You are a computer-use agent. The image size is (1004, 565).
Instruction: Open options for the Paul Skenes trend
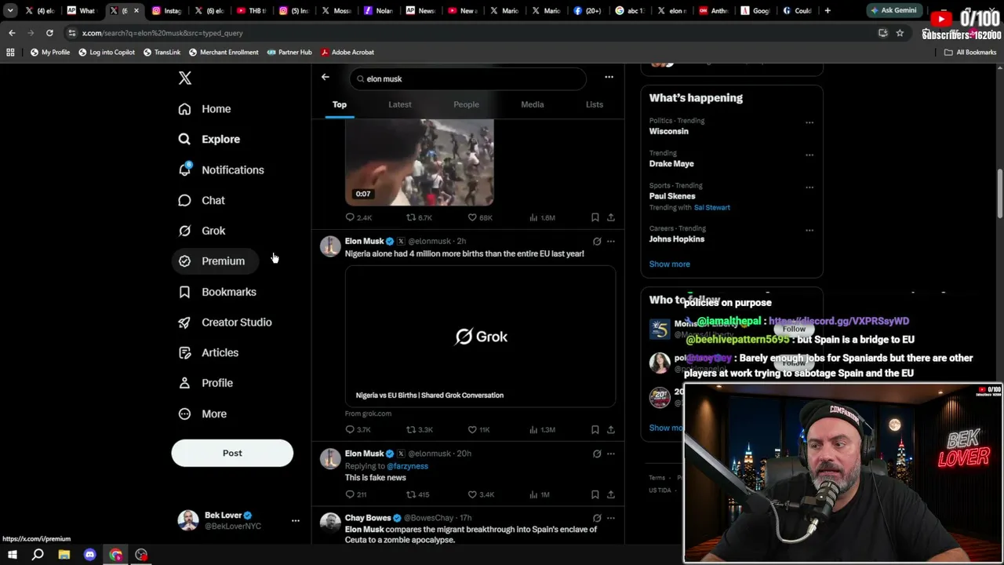(809, 188)
